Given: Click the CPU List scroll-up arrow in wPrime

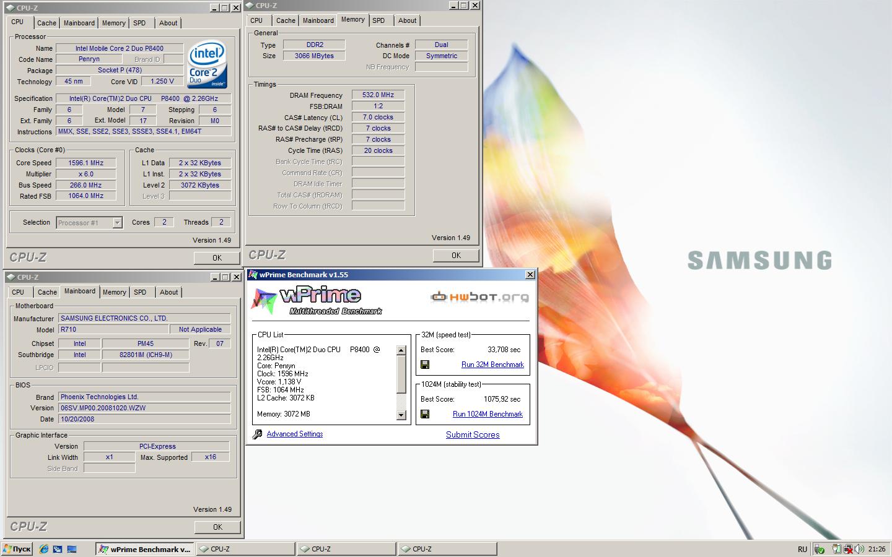Looking at the screenshot, I should coord(401,350).
